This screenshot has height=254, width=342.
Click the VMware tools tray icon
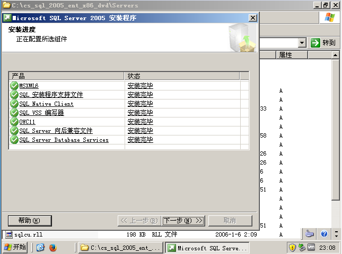click(x=311, y=248)
